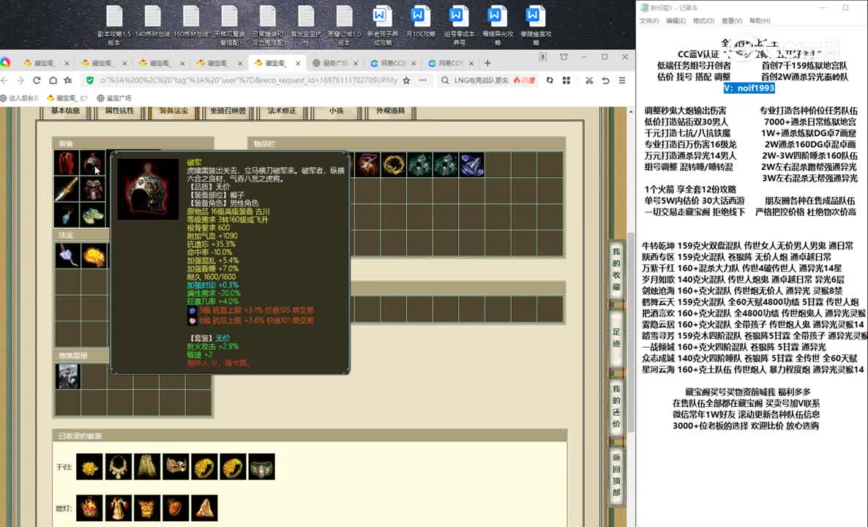Image resolution: width=868 pixels, height=527 pixels.
Task: Click the scissors screenshot tool in browser
Action: click(589, 81)
